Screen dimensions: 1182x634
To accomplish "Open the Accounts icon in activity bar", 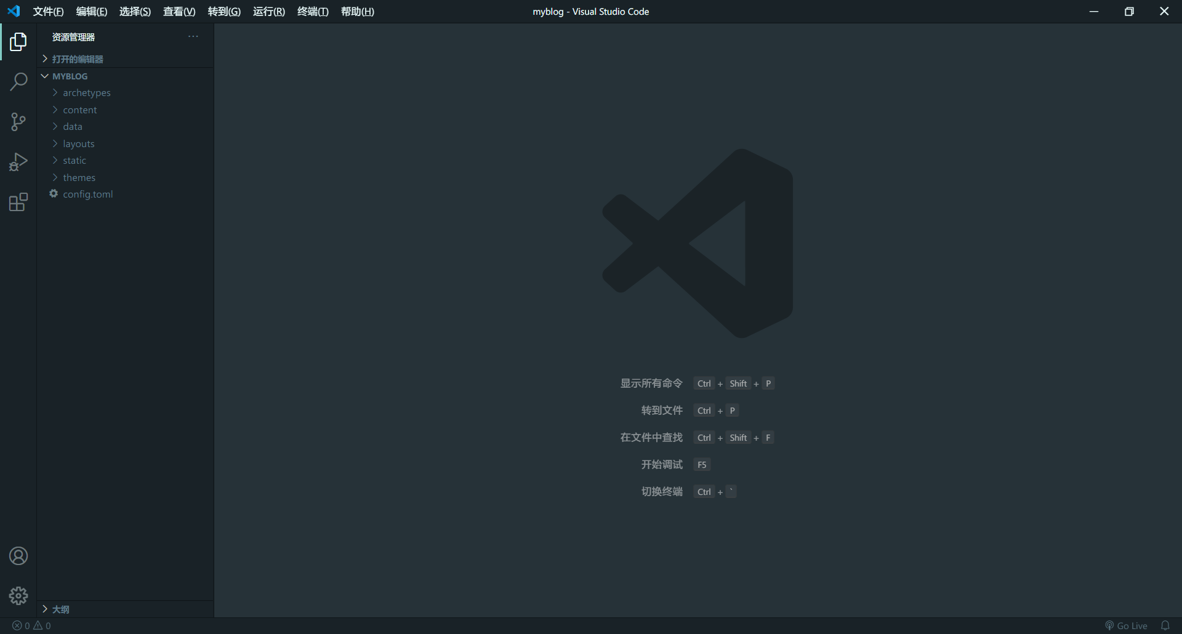I will click(18, 556).
